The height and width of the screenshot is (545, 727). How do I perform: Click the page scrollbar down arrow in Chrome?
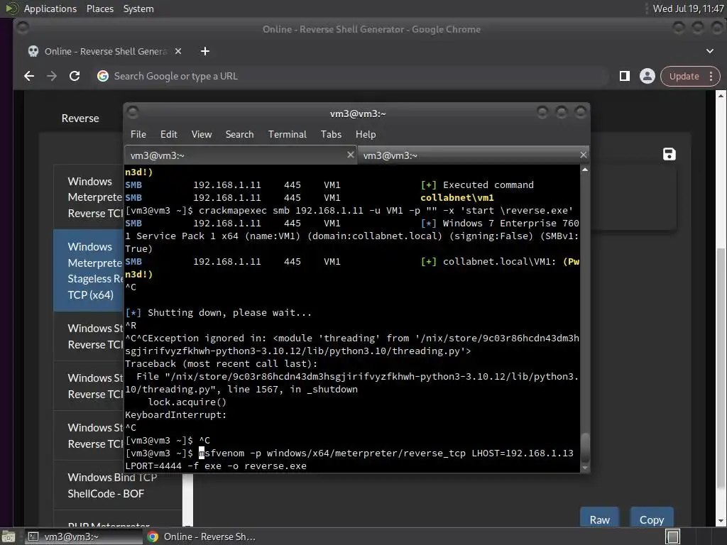coord(721,522)
